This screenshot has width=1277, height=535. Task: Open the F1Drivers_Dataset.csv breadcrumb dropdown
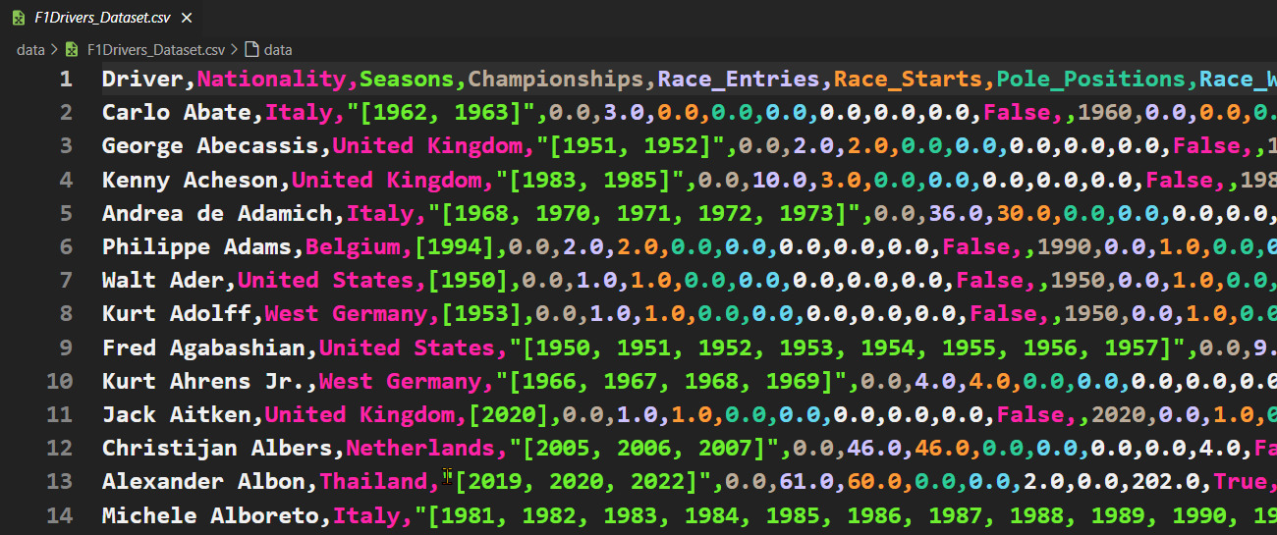pos(155,49)
